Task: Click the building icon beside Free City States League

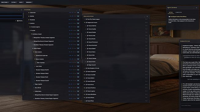Action: click(x=86, y=19)
